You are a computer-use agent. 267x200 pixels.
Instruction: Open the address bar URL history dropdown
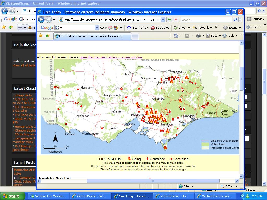[163, 20]
